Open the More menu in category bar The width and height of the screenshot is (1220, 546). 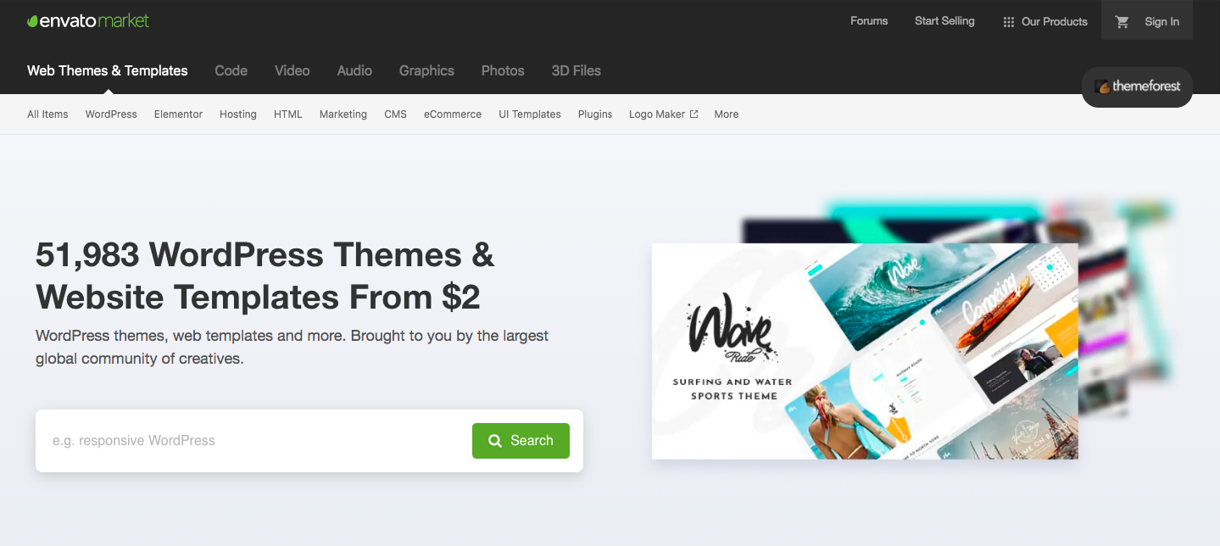[726, 114]
